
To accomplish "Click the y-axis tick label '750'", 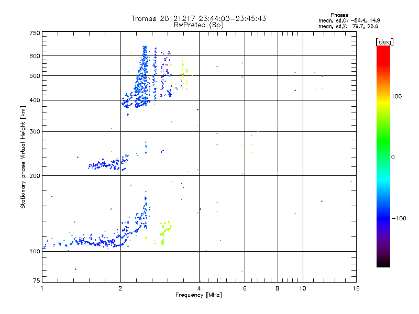I will coord(35,33).
